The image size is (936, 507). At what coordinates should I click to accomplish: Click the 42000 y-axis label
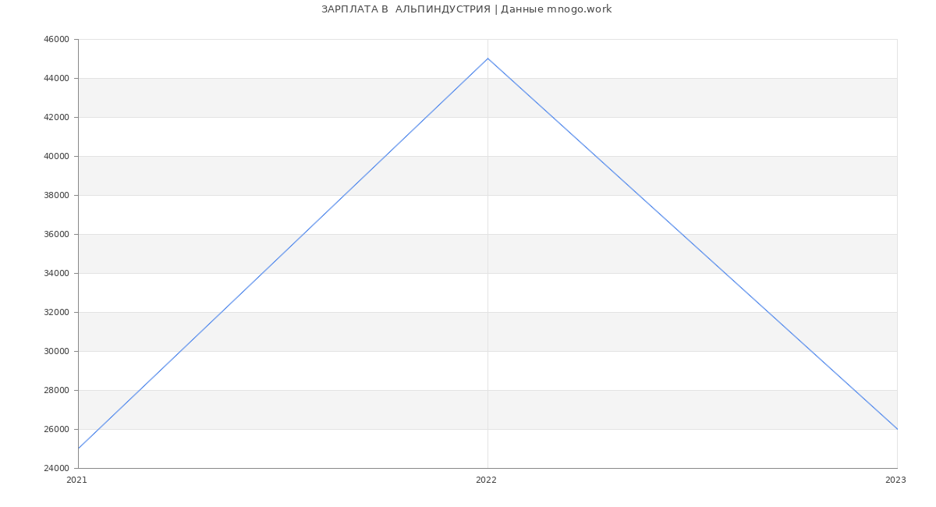[x=56, y=118]
